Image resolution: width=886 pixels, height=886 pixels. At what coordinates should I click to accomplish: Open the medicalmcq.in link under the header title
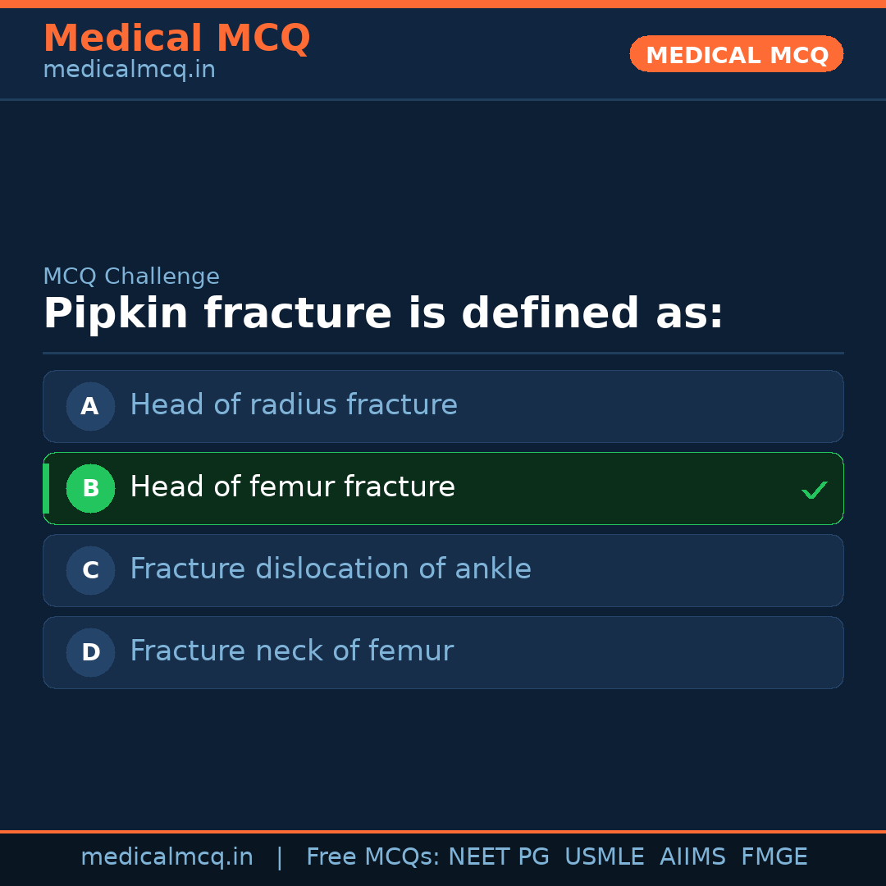(129, 71)
